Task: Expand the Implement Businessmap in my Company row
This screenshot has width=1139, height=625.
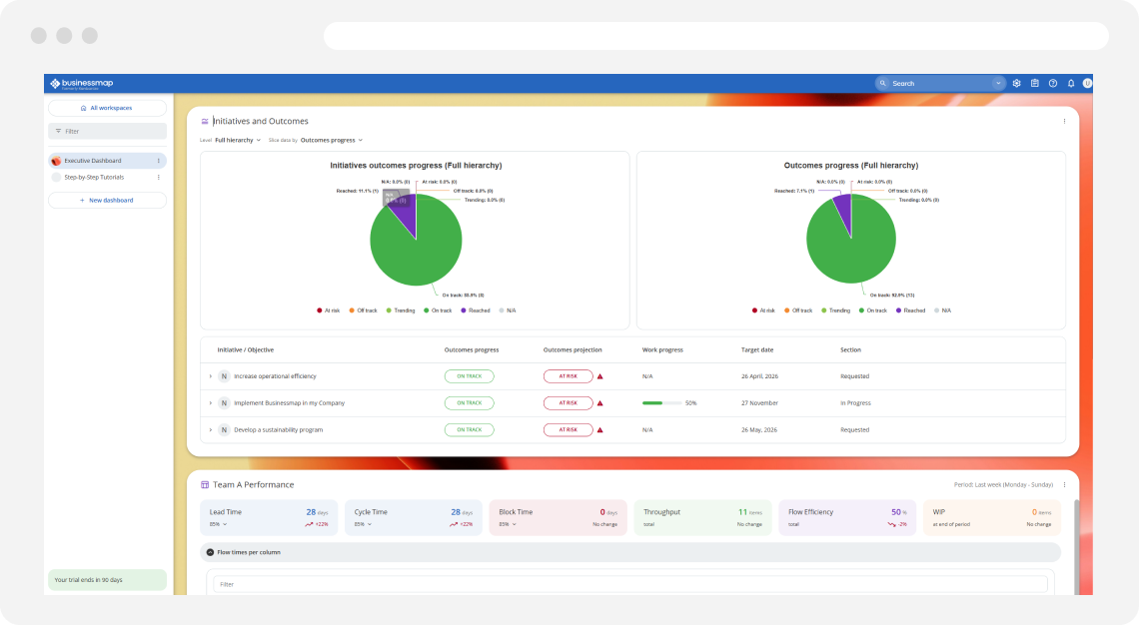Action: [211, 402]
